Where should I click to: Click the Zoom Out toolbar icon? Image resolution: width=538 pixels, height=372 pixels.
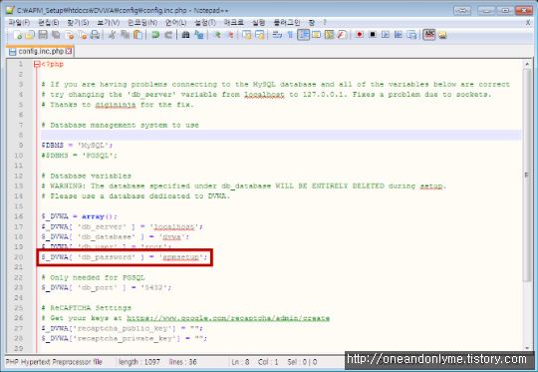230,35
